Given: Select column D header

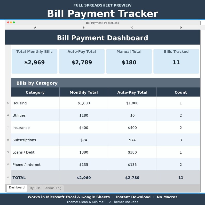Looking at the screenshot, I should coord(181,27).
